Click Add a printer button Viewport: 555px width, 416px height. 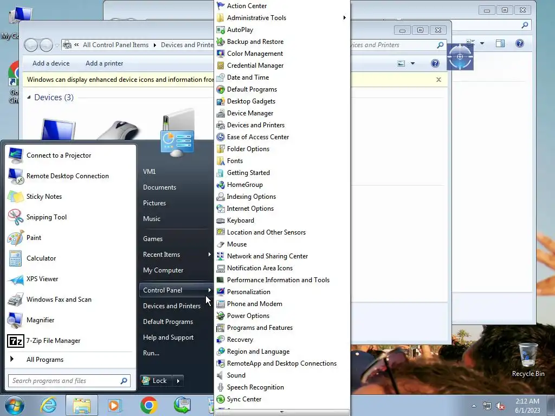tap(105, 63)
